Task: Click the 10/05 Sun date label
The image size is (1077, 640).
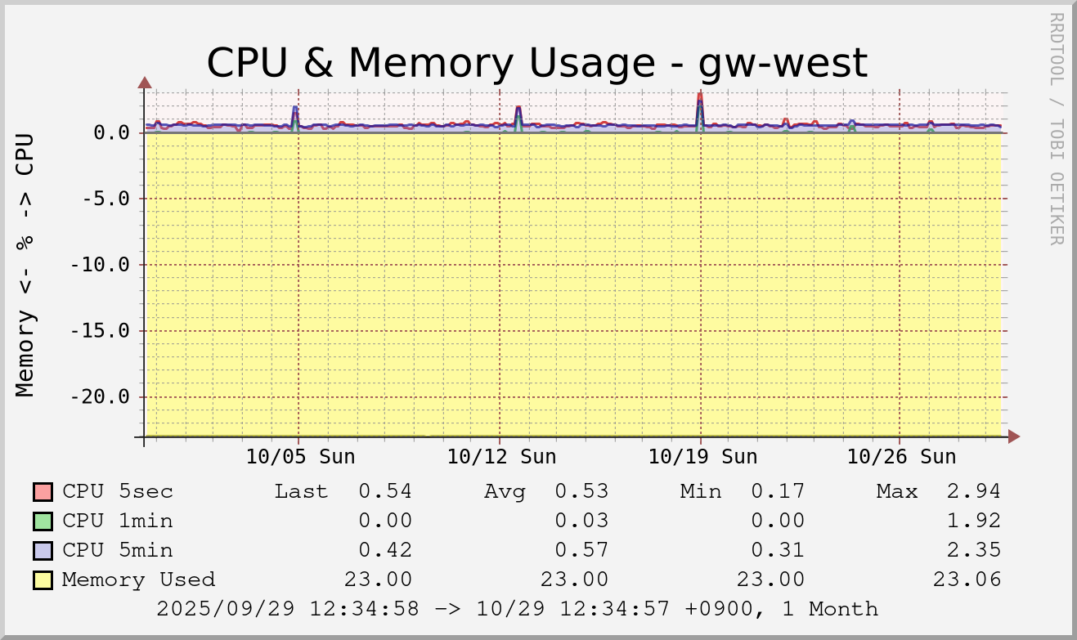Action: pos(300,456)
